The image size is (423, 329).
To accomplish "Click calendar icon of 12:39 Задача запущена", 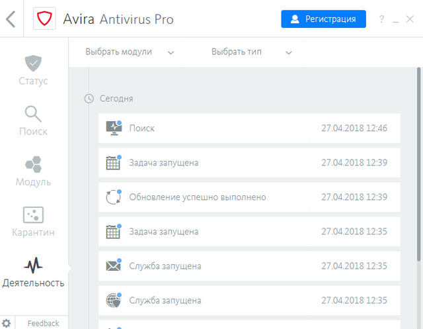I will pyautogui.click(x=113, y=163).
